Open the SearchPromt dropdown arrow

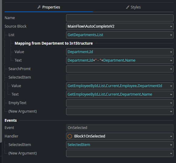pyautogui.click(x=171, y=69)
